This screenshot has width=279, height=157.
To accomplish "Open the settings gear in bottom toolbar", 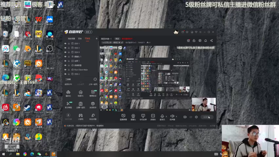I will pyautogui.click(x=196, y=117).
